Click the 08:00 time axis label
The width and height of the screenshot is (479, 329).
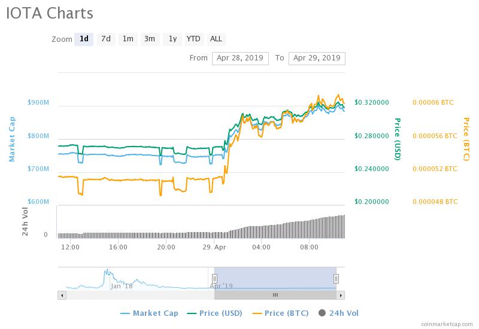pyautogui.click(x=309, y=247)
